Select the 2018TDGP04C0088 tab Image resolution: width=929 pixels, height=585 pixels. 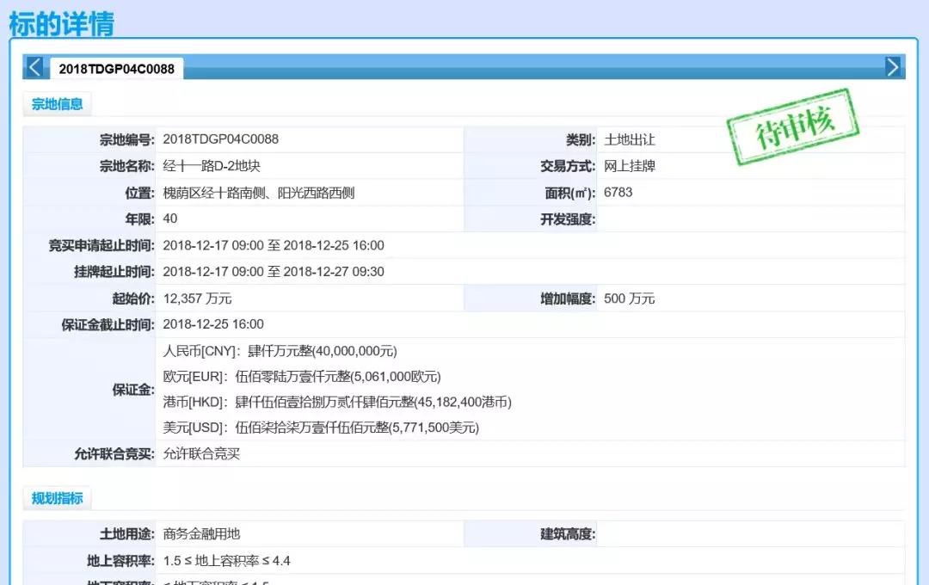[116, 69]
